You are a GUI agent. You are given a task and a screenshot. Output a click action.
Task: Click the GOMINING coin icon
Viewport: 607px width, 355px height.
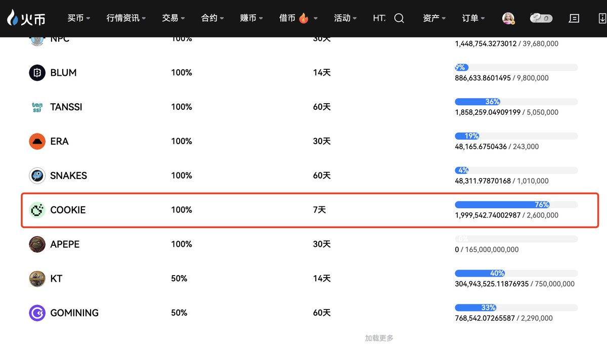37,313
